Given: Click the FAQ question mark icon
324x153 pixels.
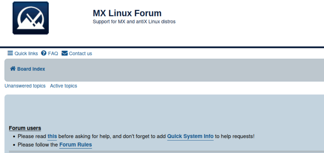Looking at the screenshot, I should point(44,53).
